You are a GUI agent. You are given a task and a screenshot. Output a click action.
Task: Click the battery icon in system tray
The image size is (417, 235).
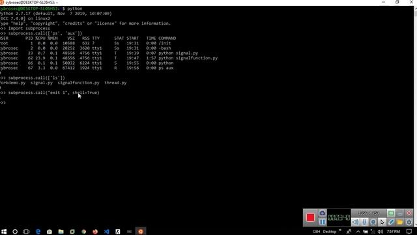tap(366, 232)
